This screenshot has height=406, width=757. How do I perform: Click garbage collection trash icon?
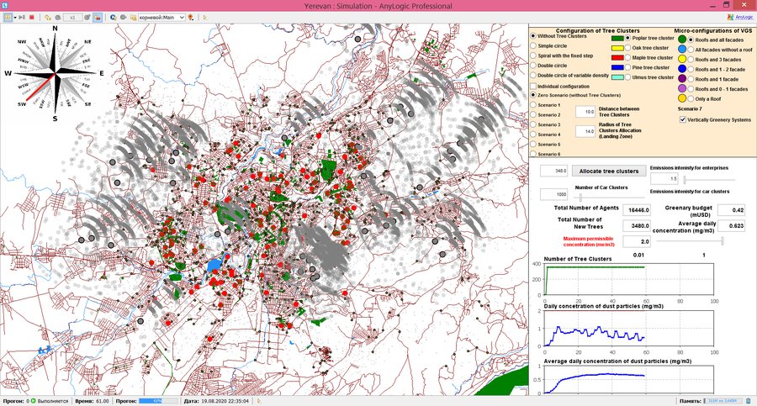749,401
